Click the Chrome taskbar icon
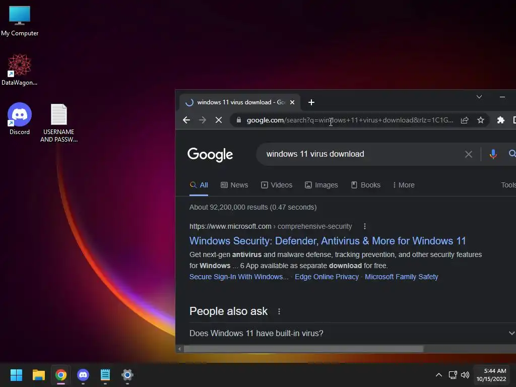Viewport: 516px width, 387px height. (60, 375)
